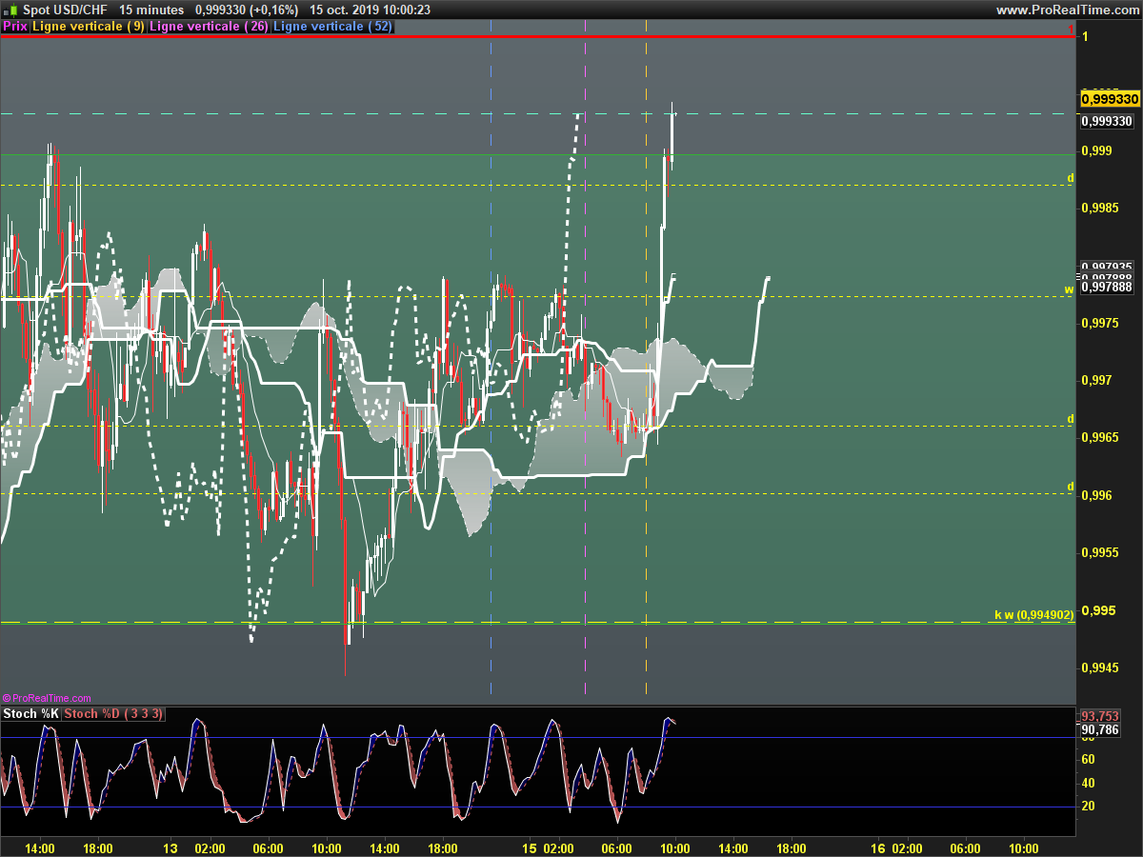Click the 15 oct. 2019 10:00:23 timestamp

(370, 10)
